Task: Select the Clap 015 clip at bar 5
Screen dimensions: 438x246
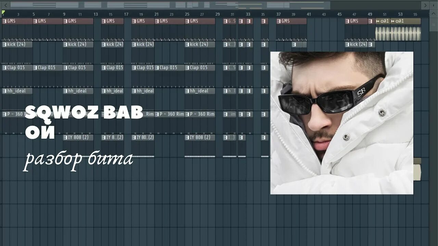Action: [x=48, y=68]
